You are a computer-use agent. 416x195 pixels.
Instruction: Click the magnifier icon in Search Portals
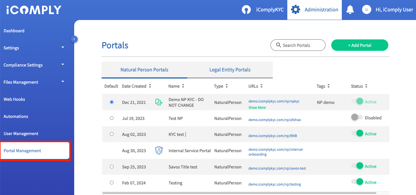(x=278, y=45)
